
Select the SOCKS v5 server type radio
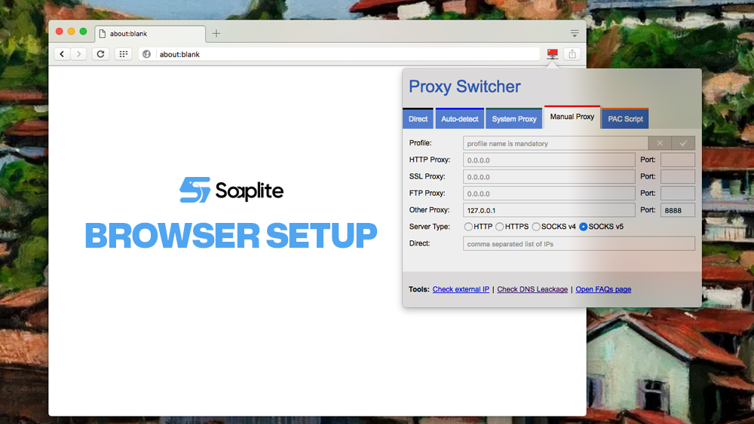(x=584, y=227)
